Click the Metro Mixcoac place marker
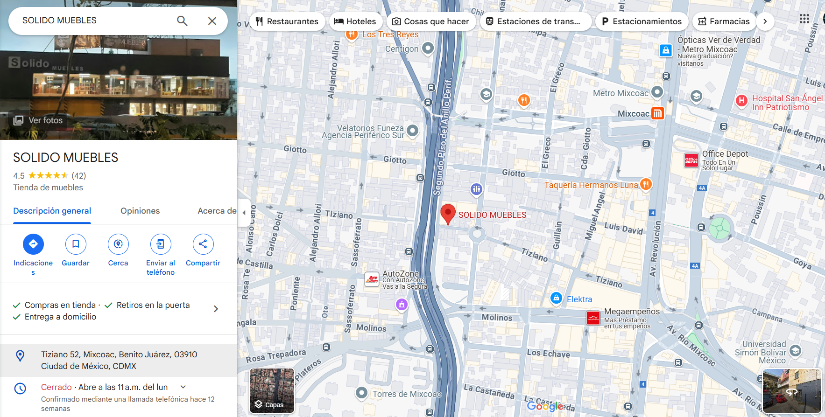 [x=657, y=92]
